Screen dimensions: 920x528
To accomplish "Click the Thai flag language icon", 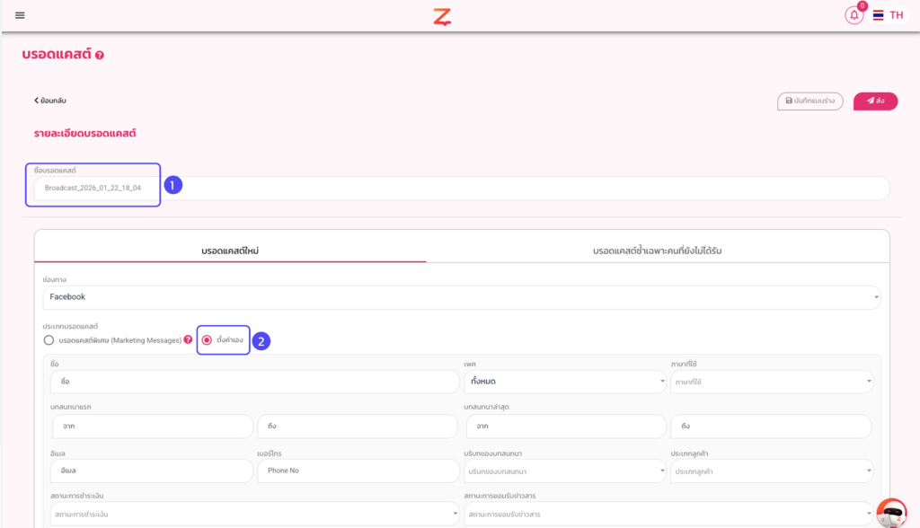I will (x=878, y=15).
